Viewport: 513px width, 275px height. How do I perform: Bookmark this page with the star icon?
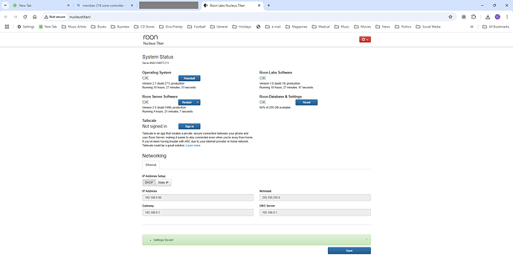[451, 16]
